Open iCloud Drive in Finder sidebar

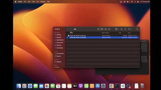point(59,53)
